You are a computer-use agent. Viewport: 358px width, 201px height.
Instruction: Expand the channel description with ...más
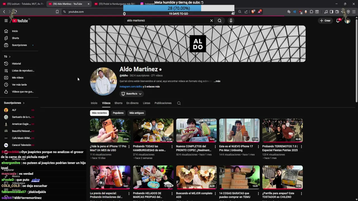(217, 81)
